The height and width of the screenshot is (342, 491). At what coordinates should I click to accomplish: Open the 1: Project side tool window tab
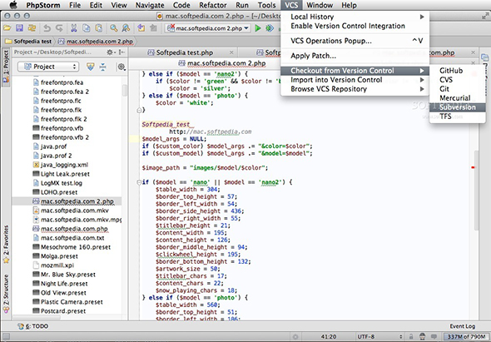tap(6, 67)
